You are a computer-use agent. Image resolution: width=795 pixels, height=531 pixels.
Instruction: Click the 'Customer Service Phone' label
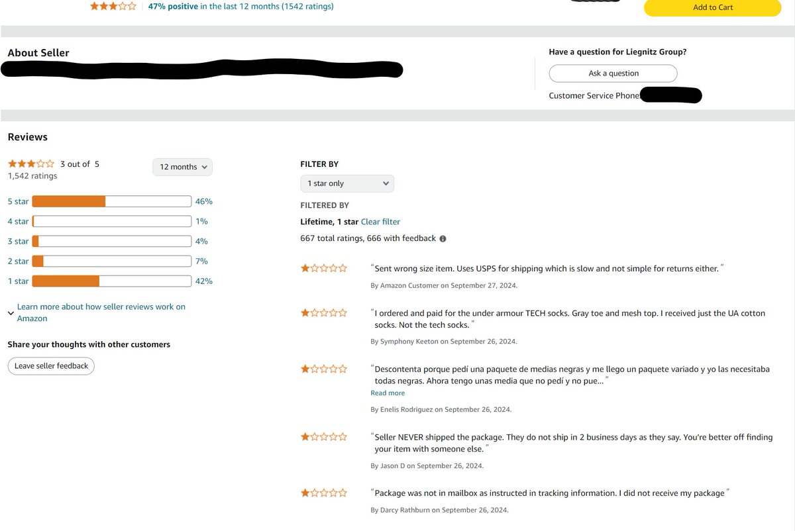pyautogui.click(x=594, y=96)
